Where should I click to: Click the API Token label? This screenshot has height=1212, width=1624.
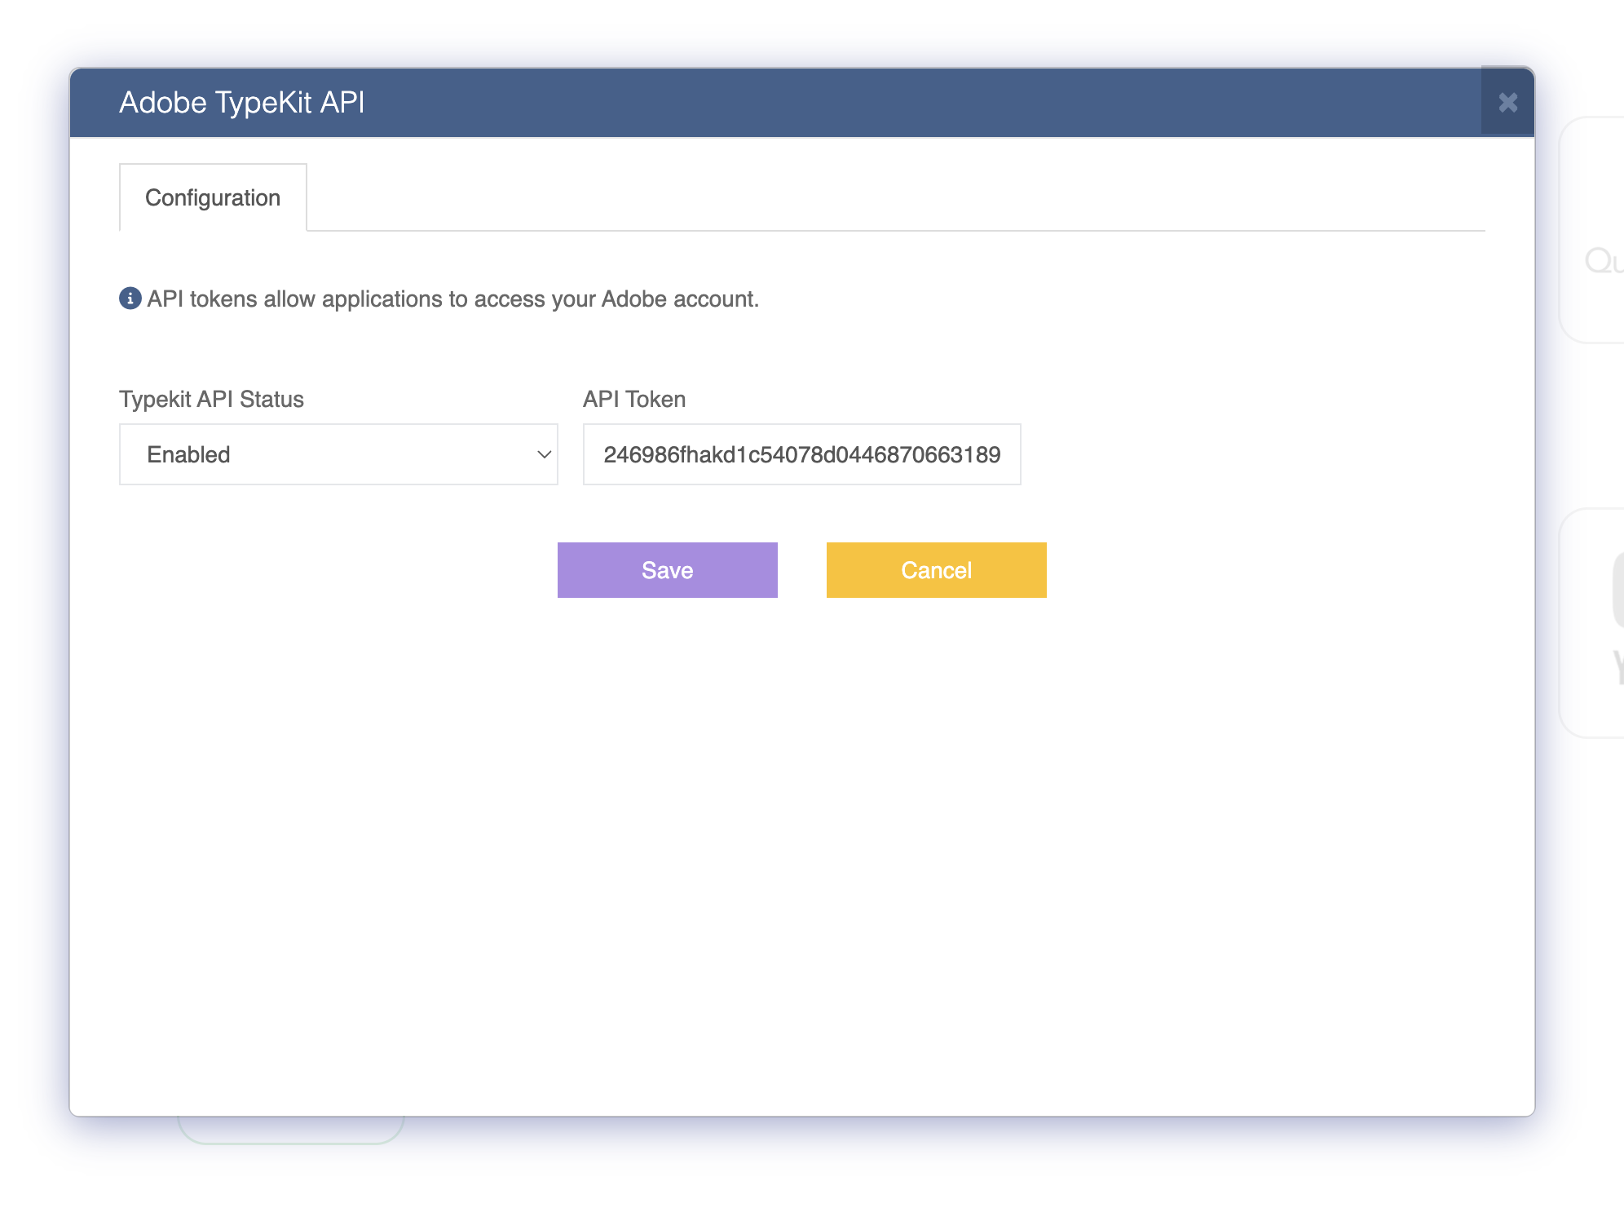click(634, 399)
